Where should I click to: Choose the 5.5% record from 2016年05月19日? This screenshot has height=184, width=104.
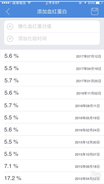pyautogui.click(x=52, y=117)
